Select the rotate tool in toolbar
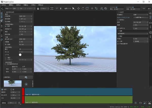 (x=83, y=8)
